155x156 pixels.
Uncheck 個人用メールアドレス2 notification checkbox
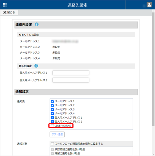point(52,122)
